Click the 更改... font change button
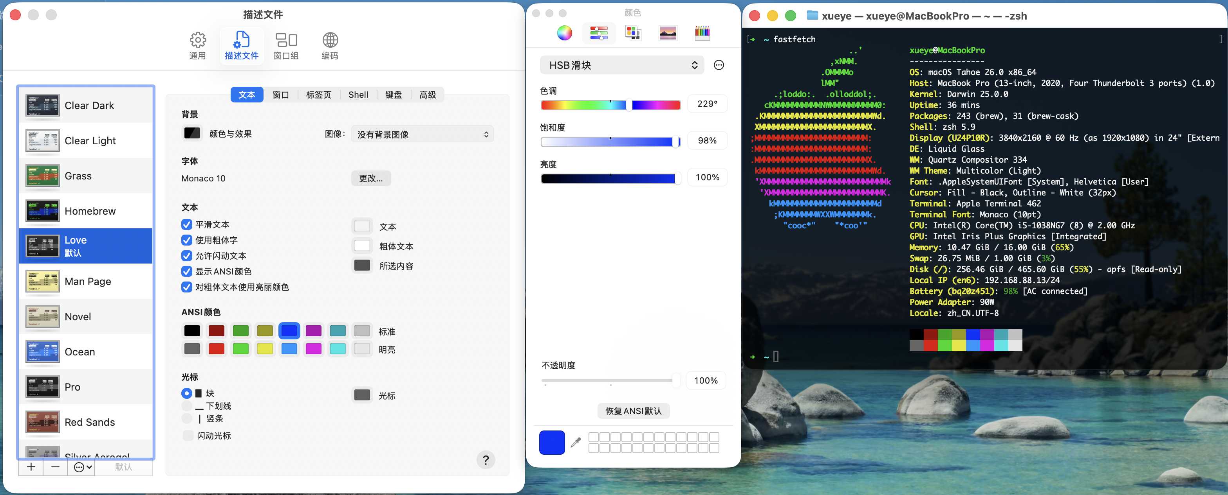Screen dimensions: 1228x495 coord(371,178)
